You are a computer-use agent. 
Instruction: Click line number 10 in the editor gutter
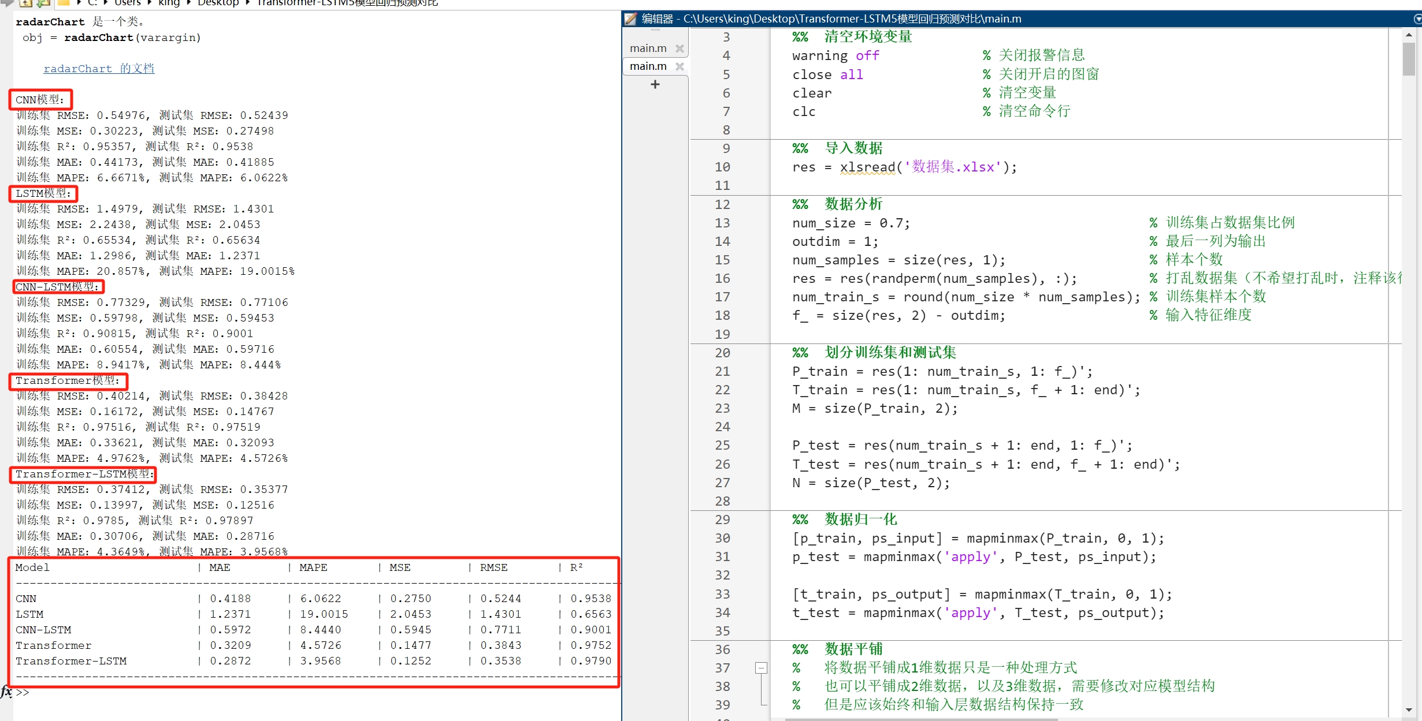(x=722, y=167)
